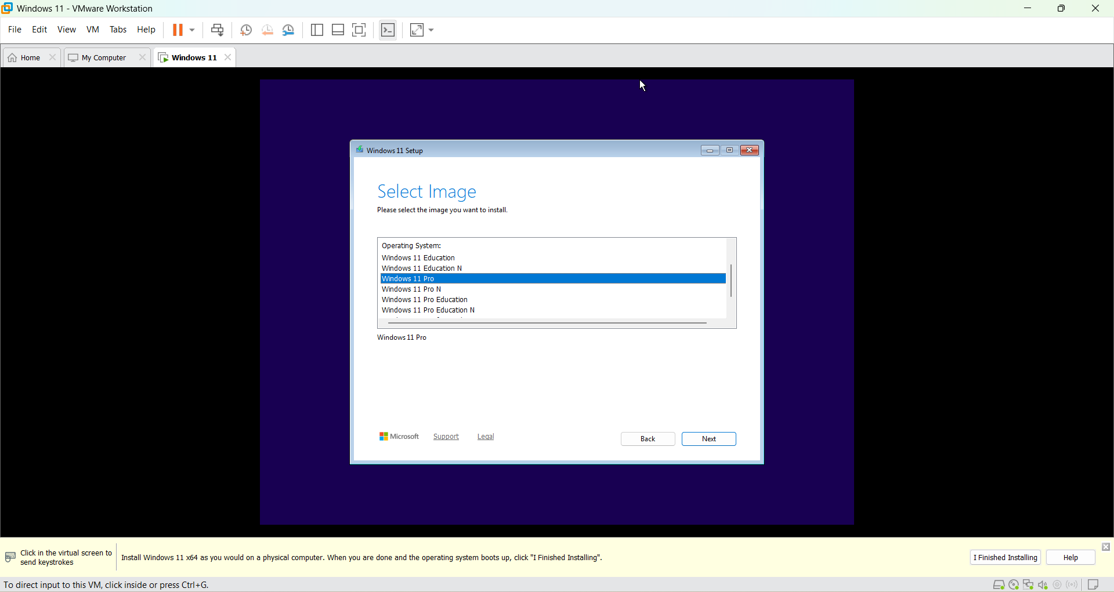Select Windows 11 Education in the list
1114x592 pixels.
point(553,258)
